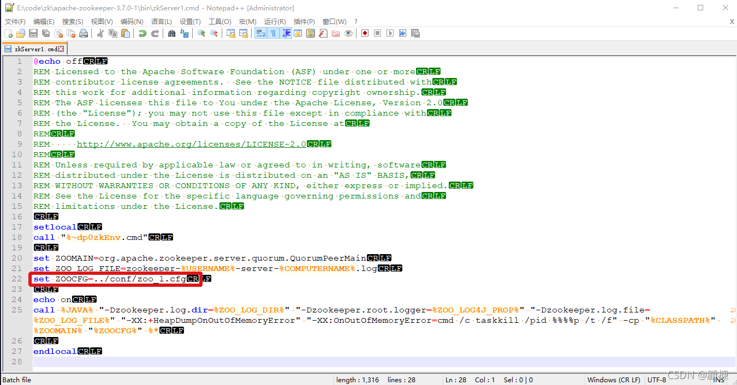Open the 语言(L) menu
Viewport: 737px width, 385px height.
(161, 21)
